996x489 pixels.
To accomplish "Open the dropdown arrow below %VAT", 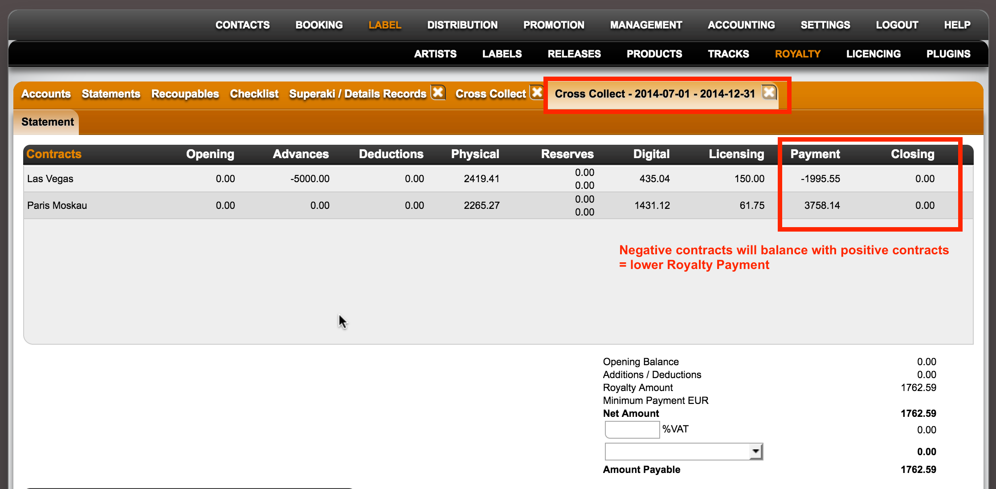I will click(x=756, y=452).
